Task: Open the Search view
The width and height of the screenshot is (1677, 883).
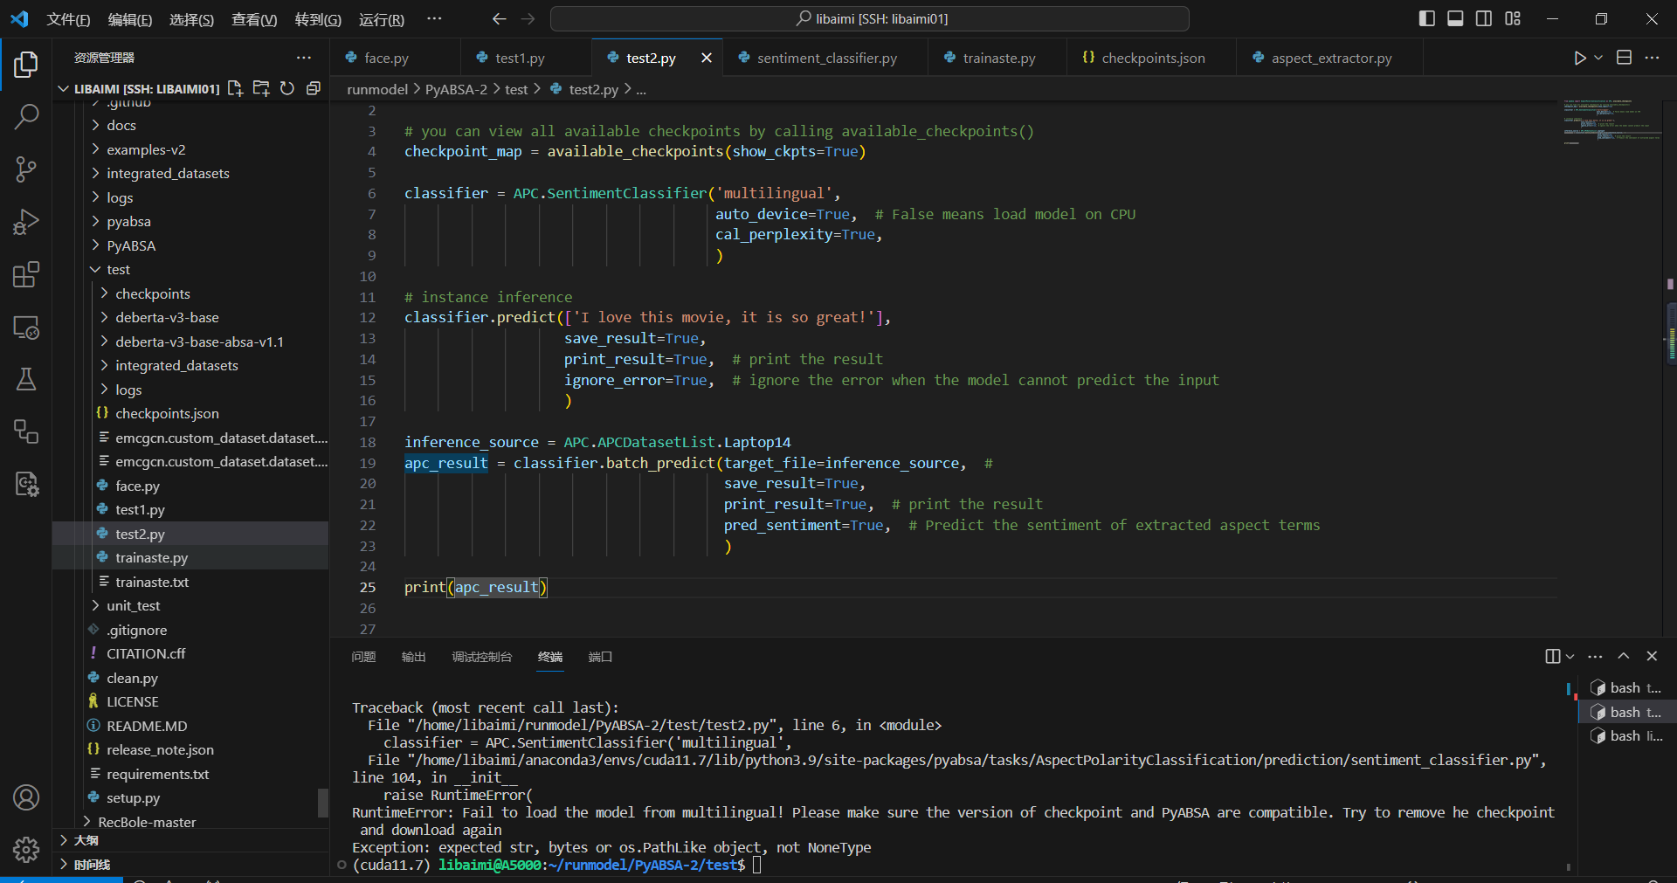Action: point(26,116)
